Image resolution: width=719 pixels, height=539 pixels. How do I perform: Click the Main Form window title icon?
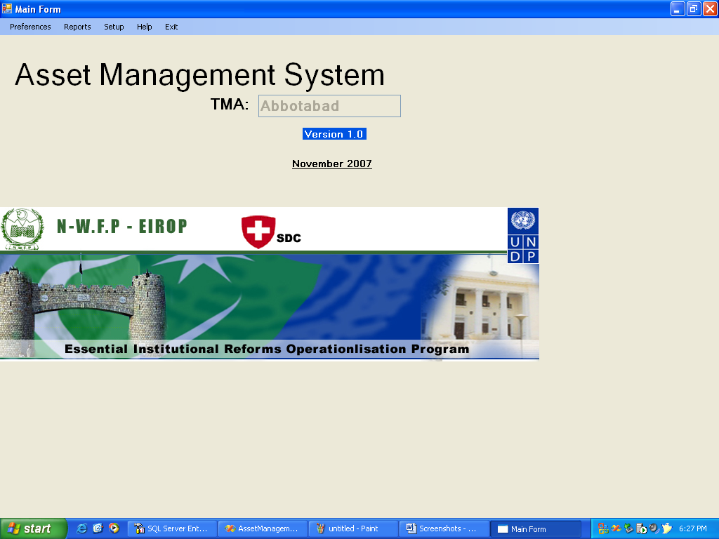click(7, 9)
